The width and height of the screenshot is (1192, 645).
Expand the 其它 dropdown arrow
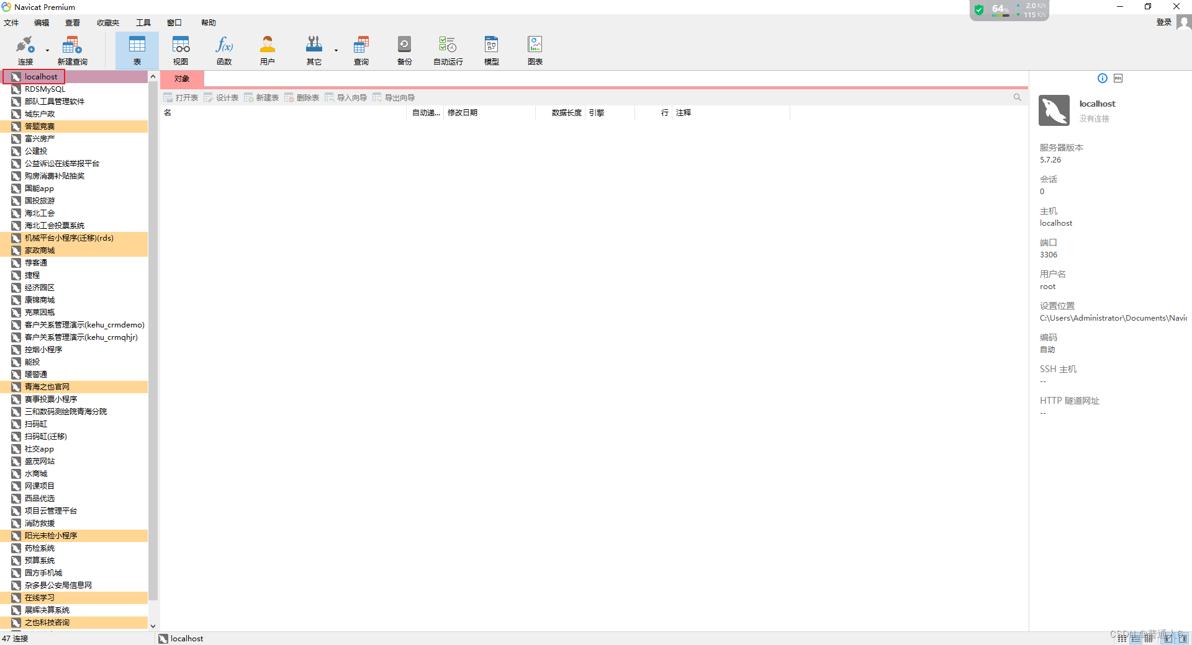point(336,50)
